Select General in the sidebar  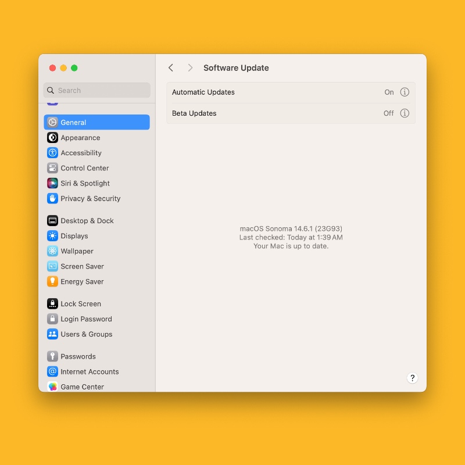point(96,122)
